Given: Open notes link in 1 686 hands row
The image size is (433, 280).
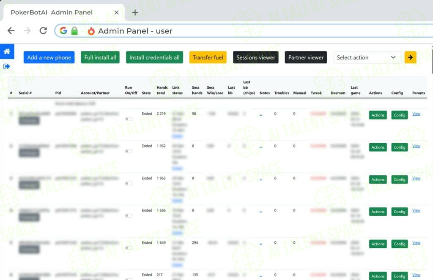Looking at the screenshot, I should pyautogui.click(x=260, y=212).
